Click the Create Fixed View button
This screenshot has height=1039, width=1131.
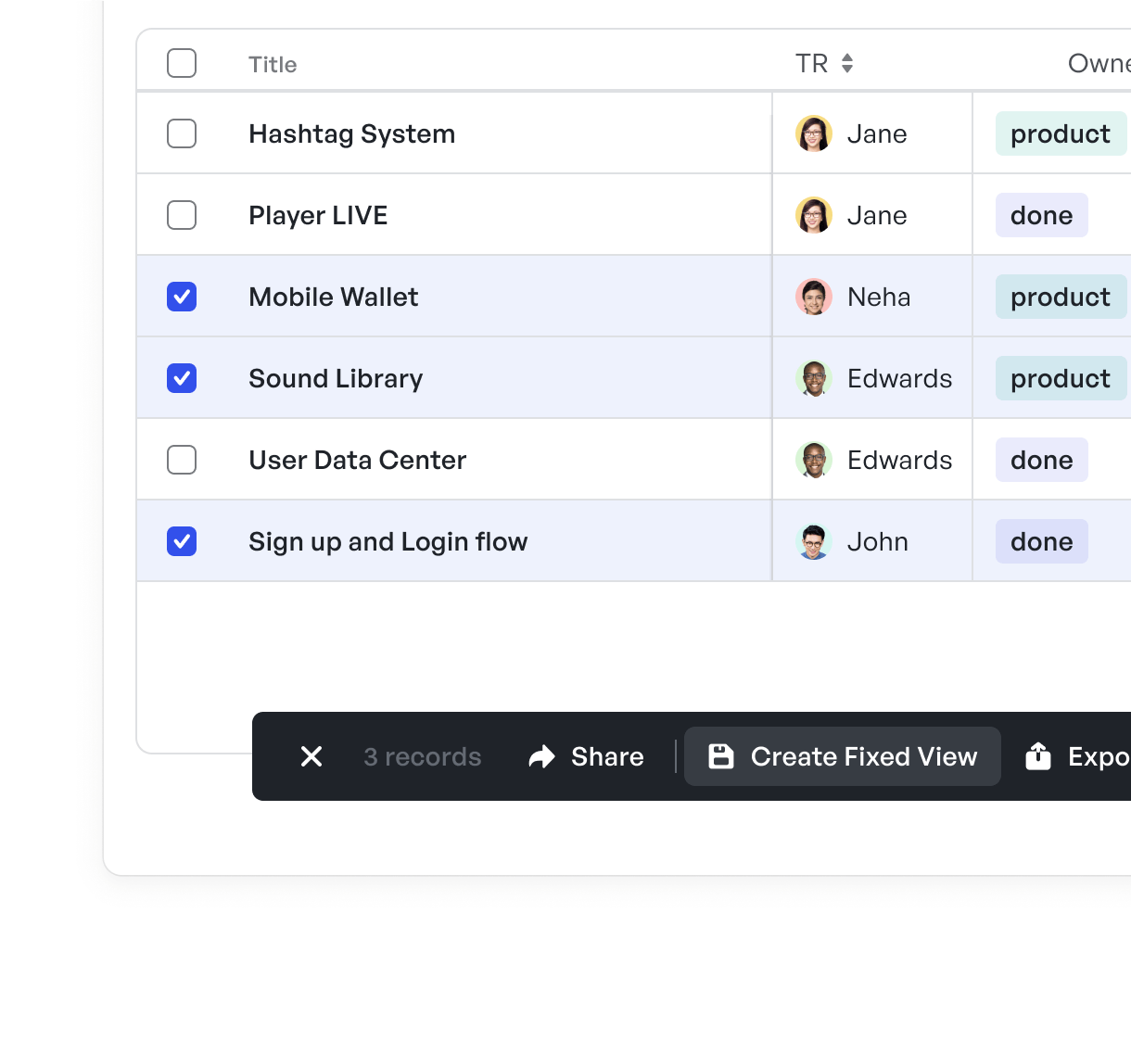point(843,756)
